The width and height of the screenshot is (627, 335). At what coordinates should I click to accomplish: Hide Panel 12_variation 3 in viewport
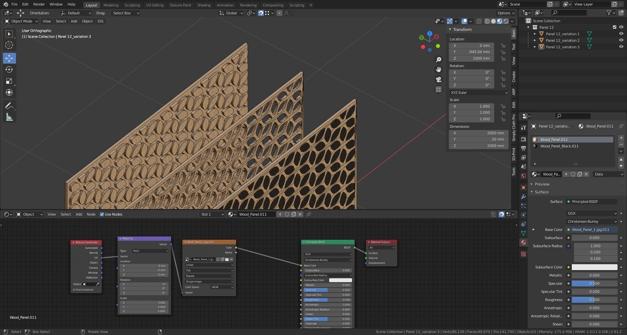point(621,47)
